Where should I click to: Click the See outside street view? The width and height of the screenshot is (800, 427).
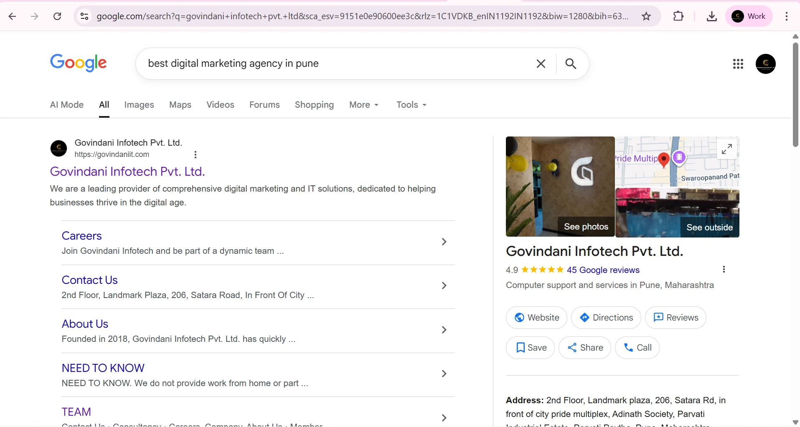677,212
